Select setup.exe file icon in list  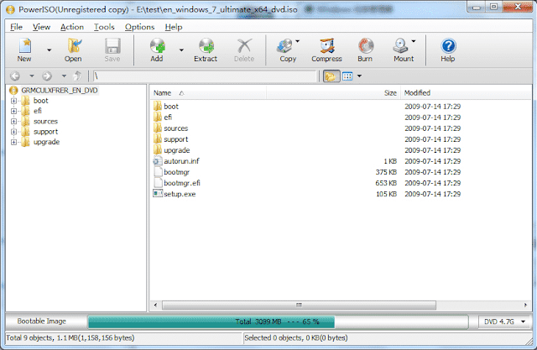pyautogui.click(x=158, y=194)
